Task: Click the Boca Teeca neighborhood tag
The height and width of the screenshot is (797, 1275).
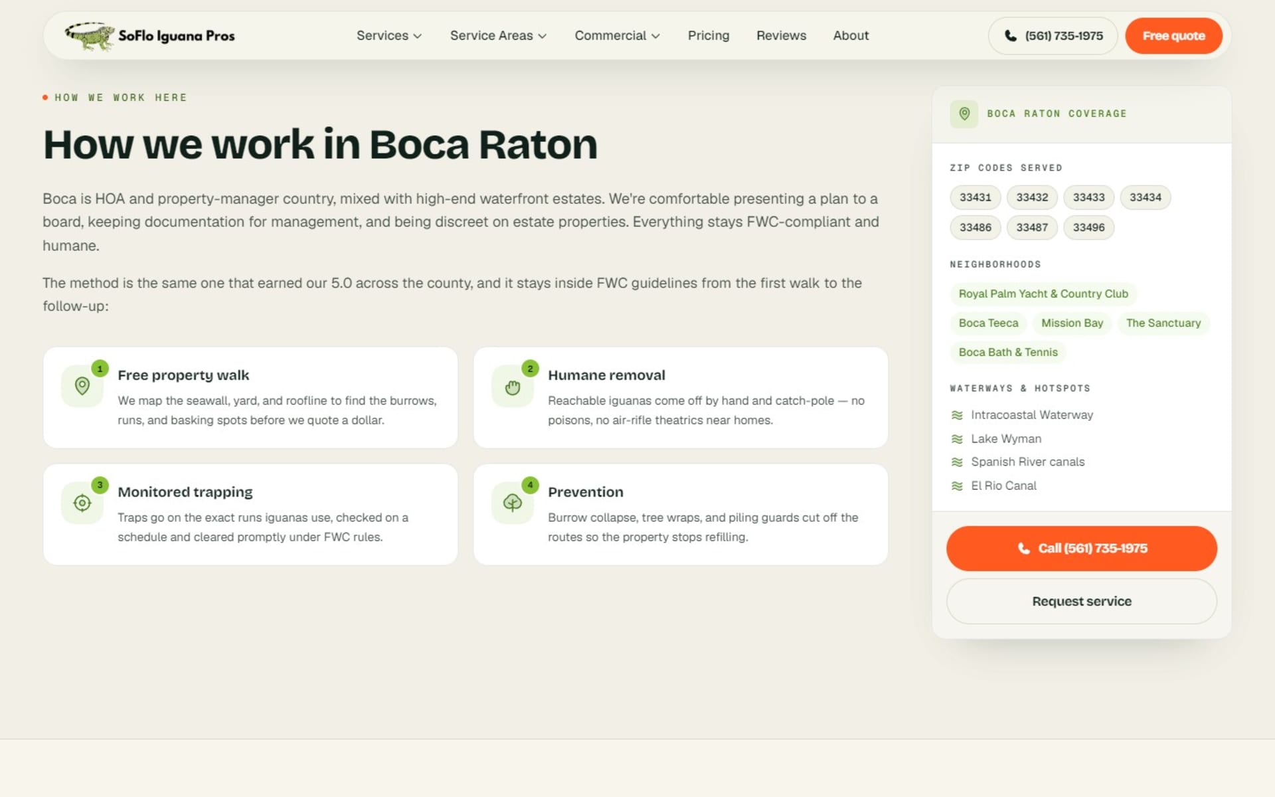Action: pos(988,323)
